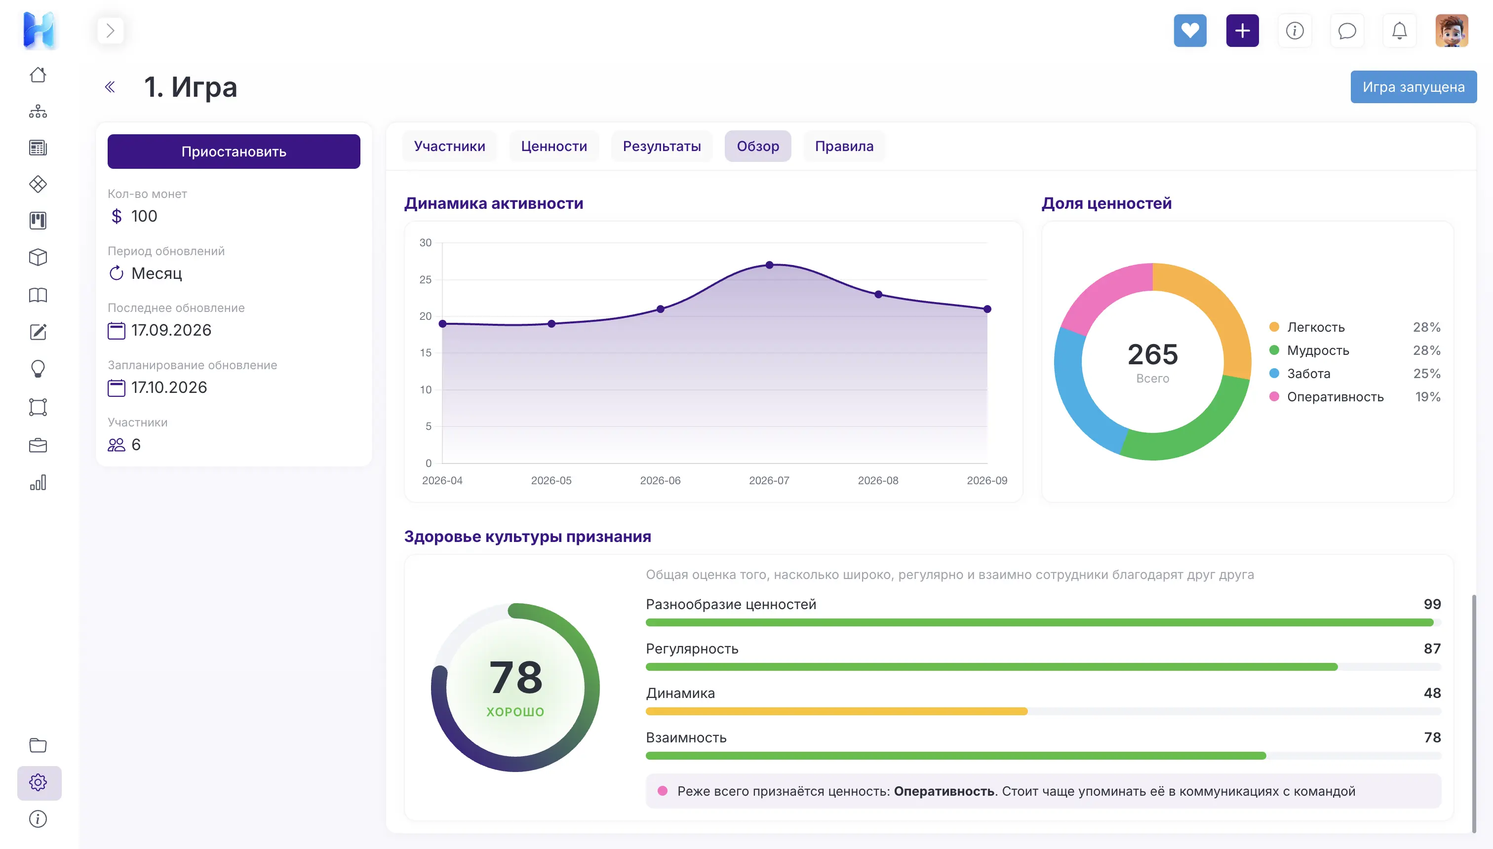Click the Игра запущена status button
This screenshot has width=1493, height=849.
pos(1413,87)
